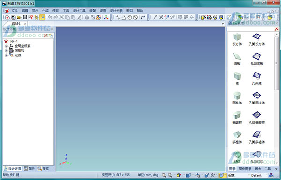Click the circle sketch tool icon

[x=130, y=17]
